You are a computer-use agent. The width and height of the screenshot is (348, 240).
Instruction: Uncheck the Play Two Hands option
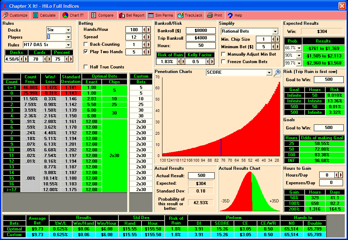(86, 52)
